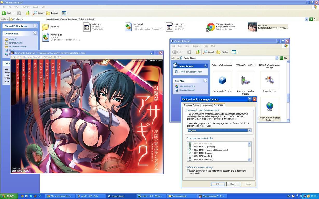The height and width of the screenshot is (199, 319).
Task: Click the OK button in Regional dialog
Action: click(x=218, y=184)
